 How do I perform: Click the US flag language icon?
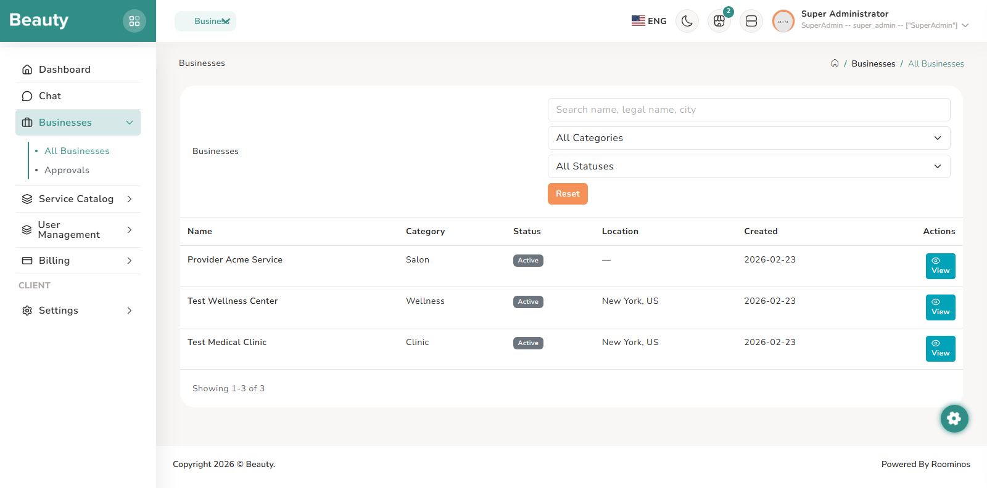pos(638,21)
